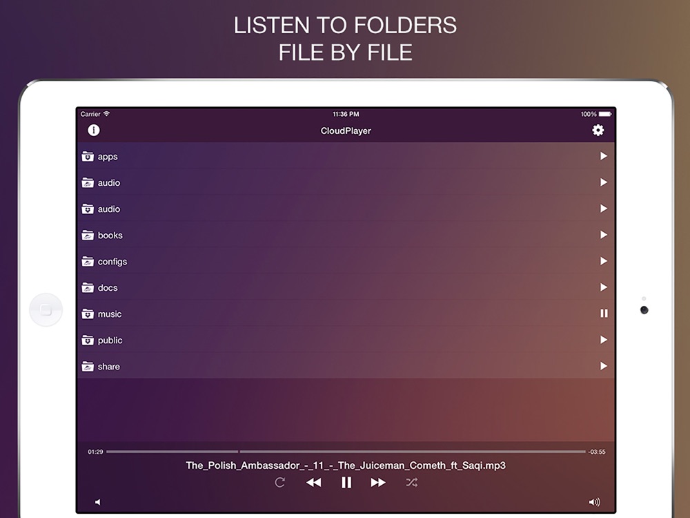Click the low volume speaker icon
690x518 pixels.
tap(98, 502)
